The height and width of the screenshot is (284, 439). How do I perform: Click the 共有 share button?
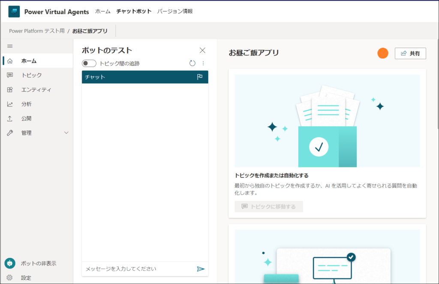(x=410, y=53)
